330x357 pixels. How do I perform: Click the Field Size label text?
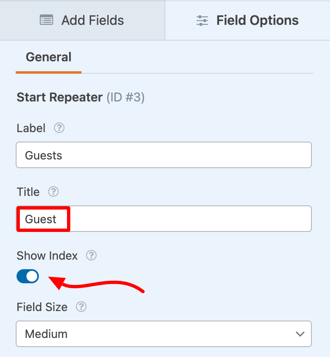pos(42,307)
